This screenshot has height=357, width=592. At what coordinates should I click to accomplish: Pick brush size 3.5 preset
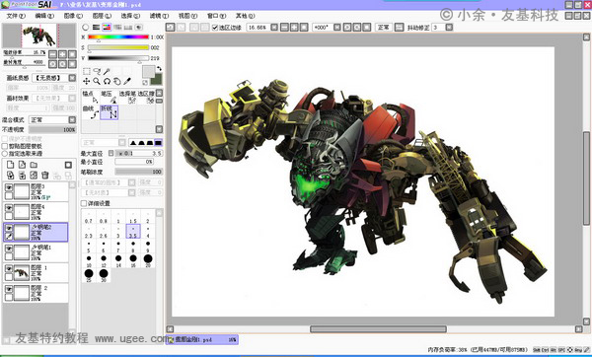133,232
